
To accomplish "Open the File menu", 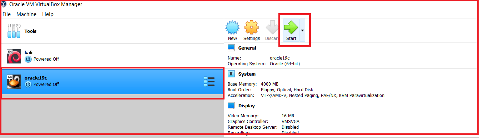I will point(6,14).
